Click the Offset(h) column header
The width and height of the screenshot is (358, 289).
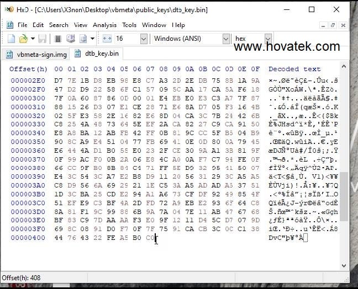coord(28,69)
